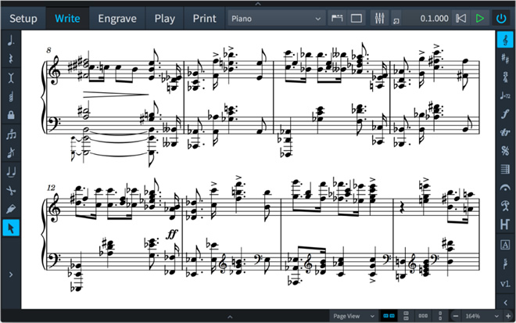The height and width of the screenshot is (323, 516).
Task: Click the Tie notes tool
Action: [11, 171]
